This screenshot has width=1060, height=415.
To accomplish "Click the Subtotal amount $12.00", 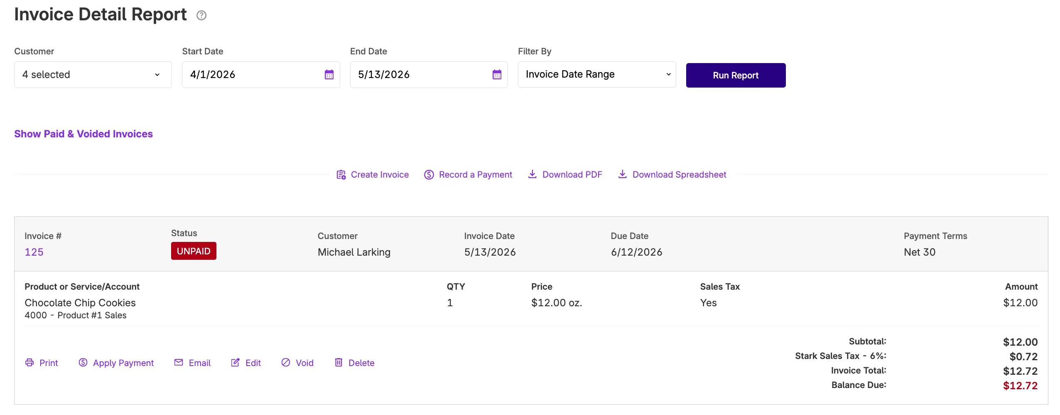I will 1020,342.
